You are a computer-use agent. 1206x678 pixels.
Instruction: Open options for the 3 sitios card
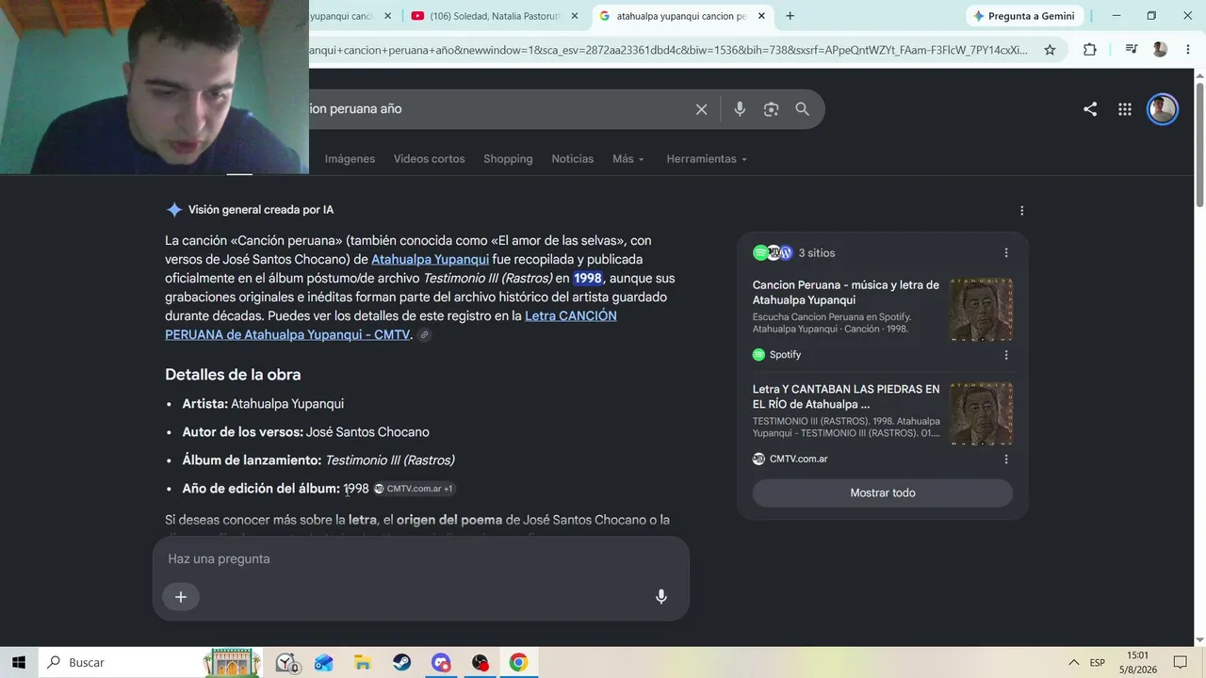1006,252
